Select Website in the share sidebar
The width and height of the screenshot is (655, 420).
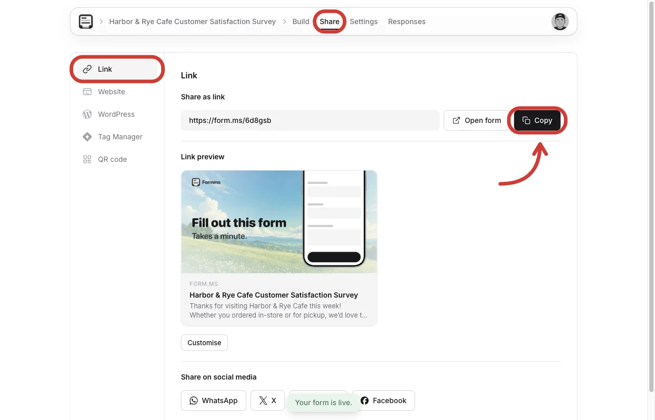point(117,92)
